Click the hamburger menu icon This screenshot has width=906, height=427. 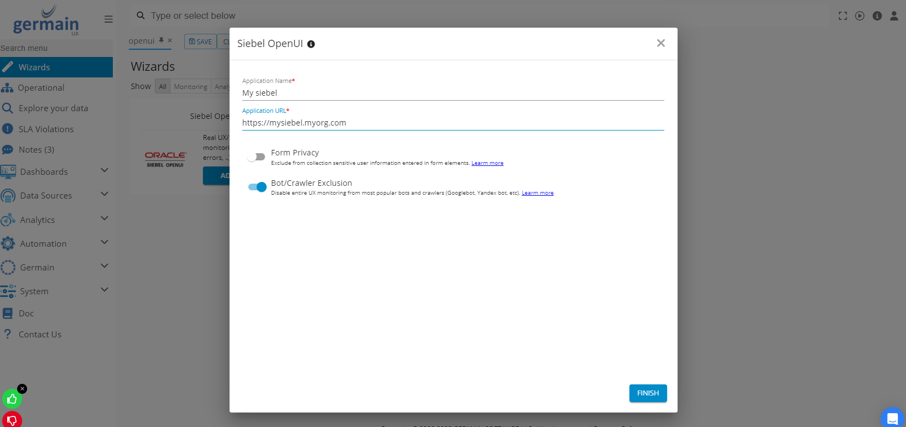[x=108, y=19]
